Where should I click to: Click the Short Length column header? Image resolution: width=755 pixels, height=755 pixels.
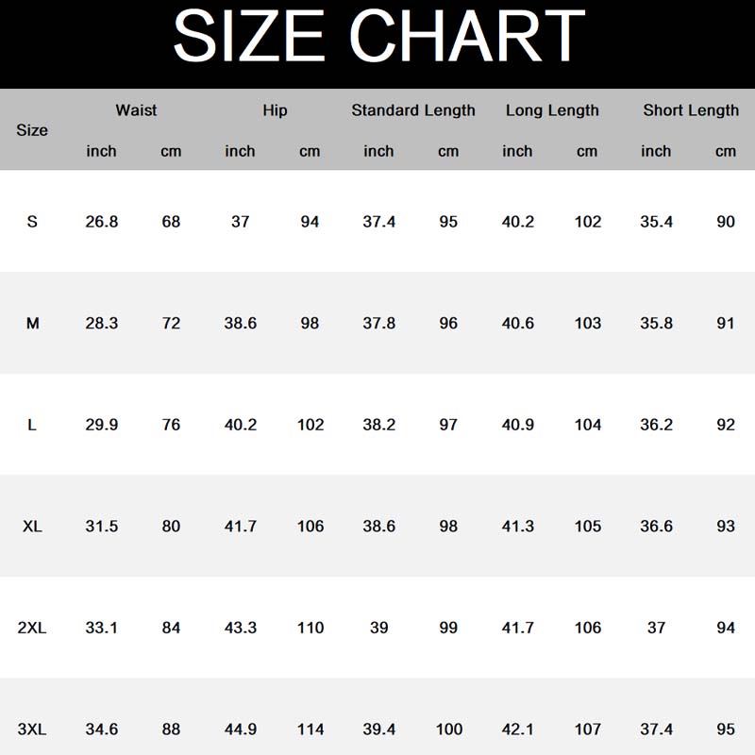click(691, 110)
